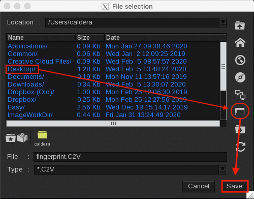This screenshot has width=254, height=199.
Task: Browse networked computers icon
Action: (240, 95)
